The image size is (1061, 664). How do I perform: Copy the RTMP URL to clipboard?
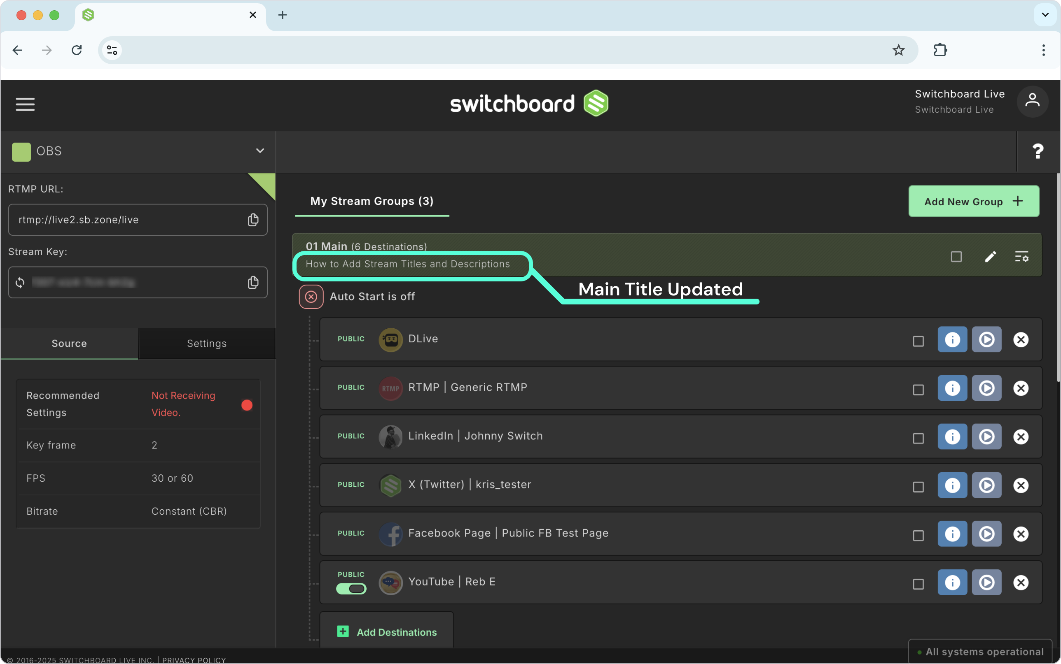[x=253, y=220]
